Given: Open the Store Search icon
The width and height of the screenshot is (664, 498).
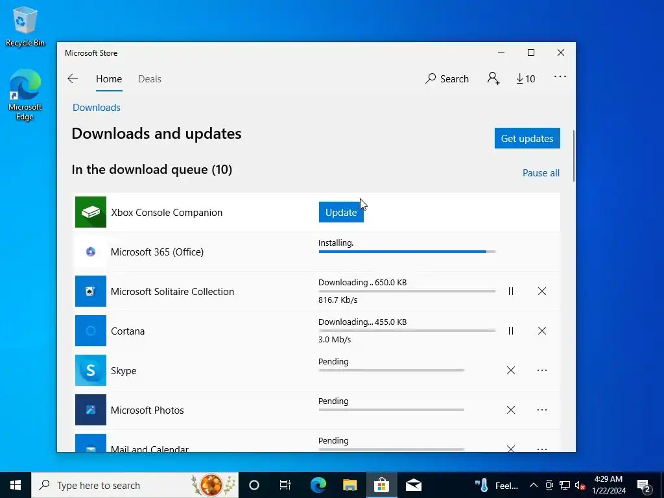Looking at the screenshot, I should click(447, 78).
